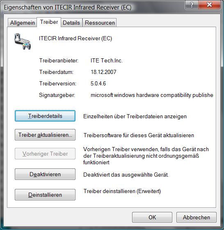
Task: Click the driver version 5.0.4.6 value
Action: tap(98, 84)
